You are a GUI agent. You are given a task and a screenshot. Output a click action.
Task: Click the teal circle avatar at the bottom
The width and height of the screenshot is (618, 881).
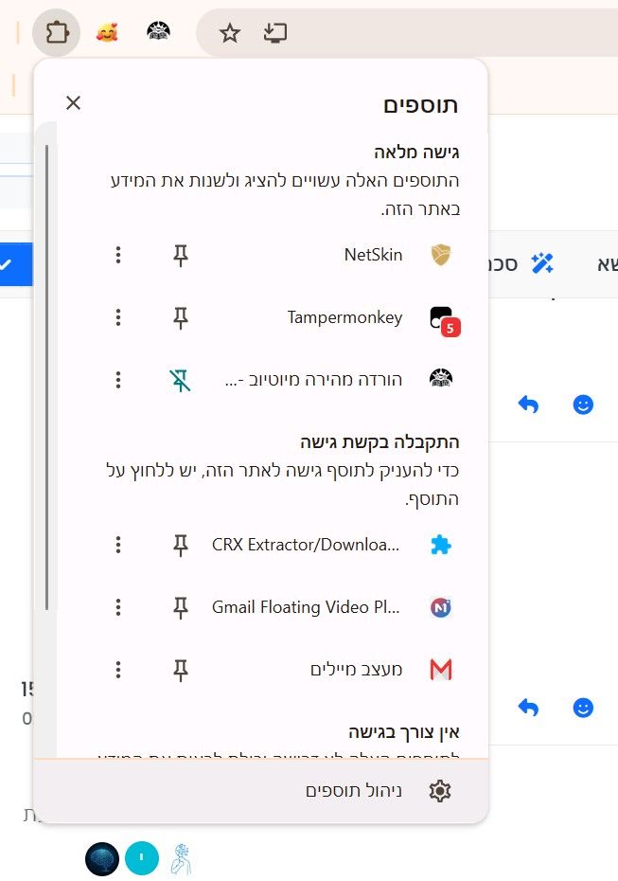pos(141,858)
